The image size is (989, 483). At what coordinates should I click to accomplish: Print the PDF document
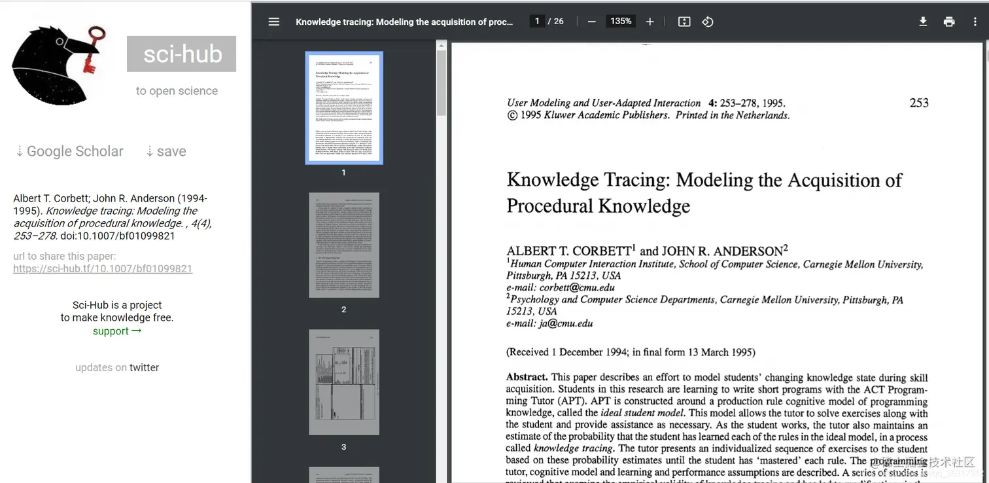(x=949, y=22)
